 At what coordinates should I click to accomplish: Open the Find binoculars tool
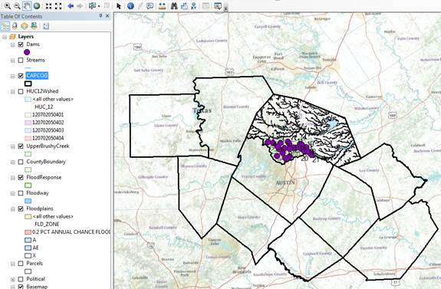174,5
